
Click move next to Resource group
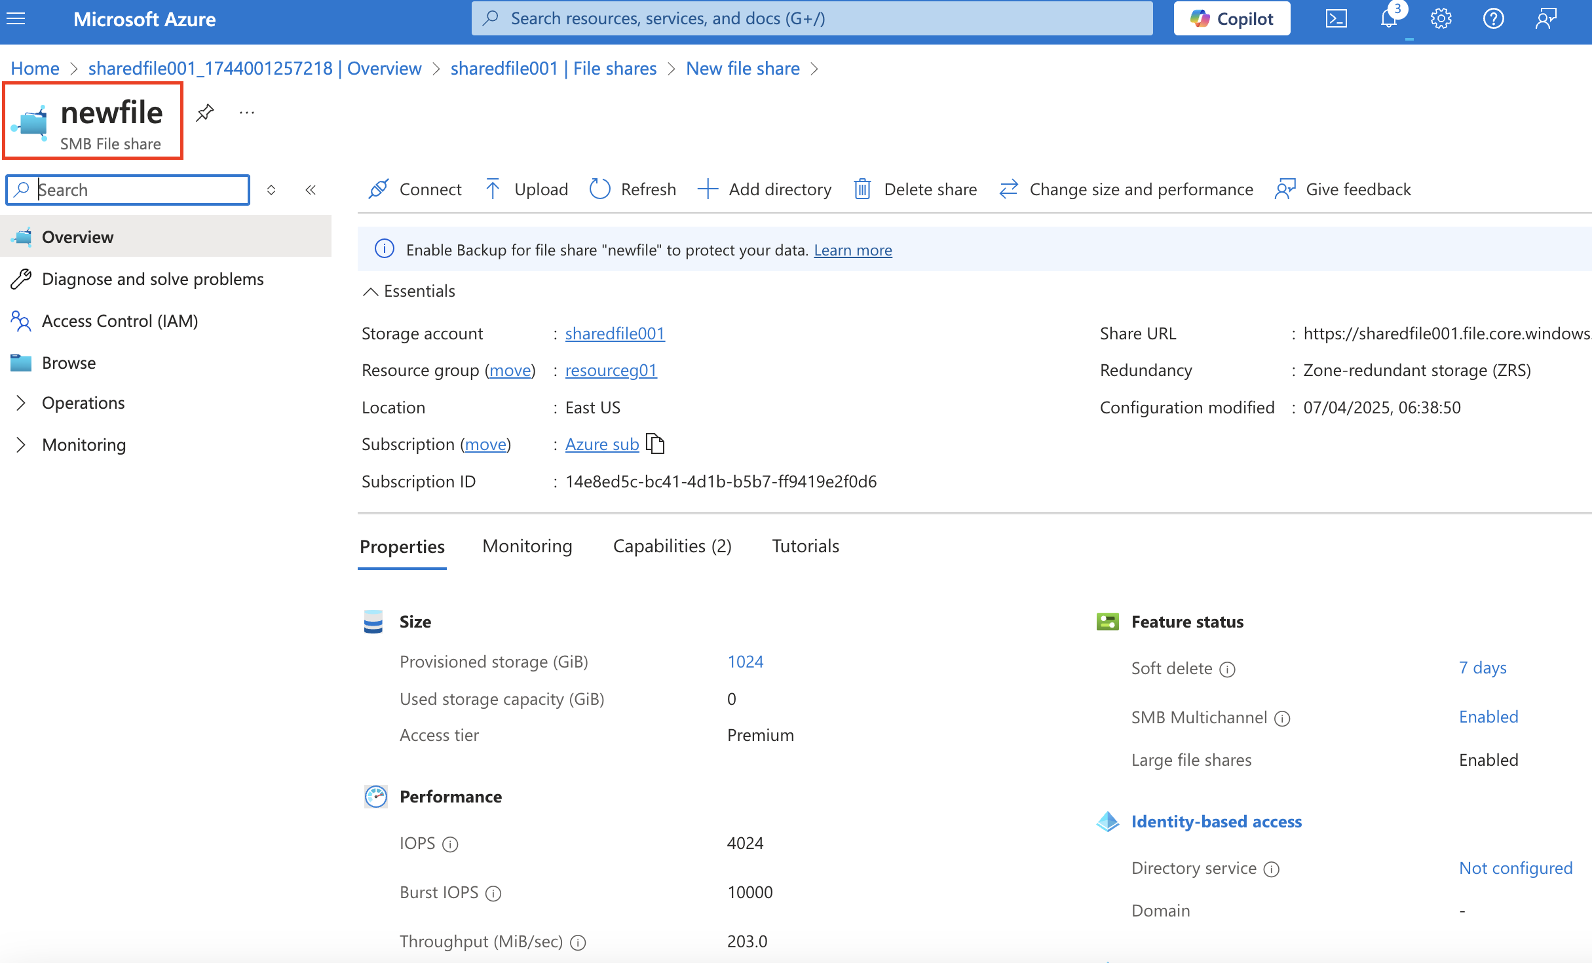click(510, 370)
